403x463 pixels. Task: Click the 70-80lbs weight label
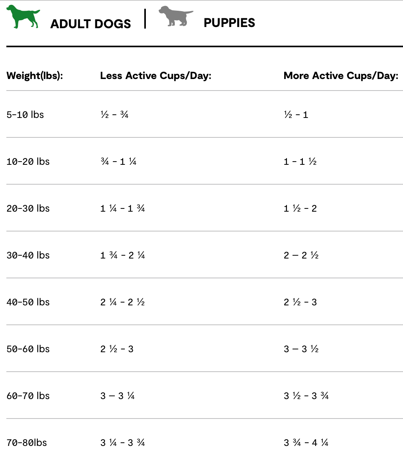(27, 443)
